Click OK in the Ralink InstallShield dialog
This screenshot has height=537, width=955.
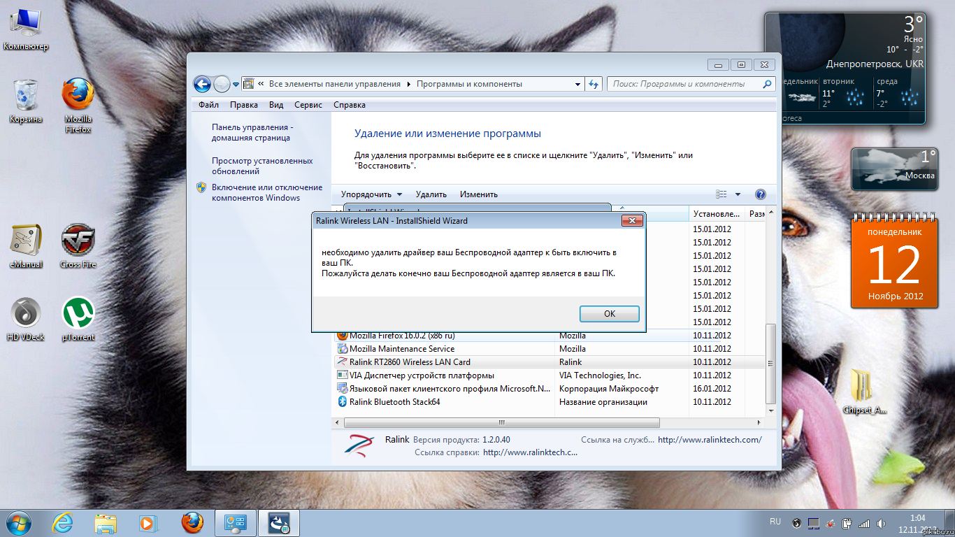coord(610,314)
